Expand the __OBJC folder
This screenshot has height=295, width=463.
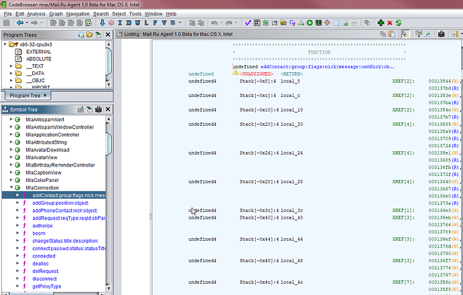point(11,80)
